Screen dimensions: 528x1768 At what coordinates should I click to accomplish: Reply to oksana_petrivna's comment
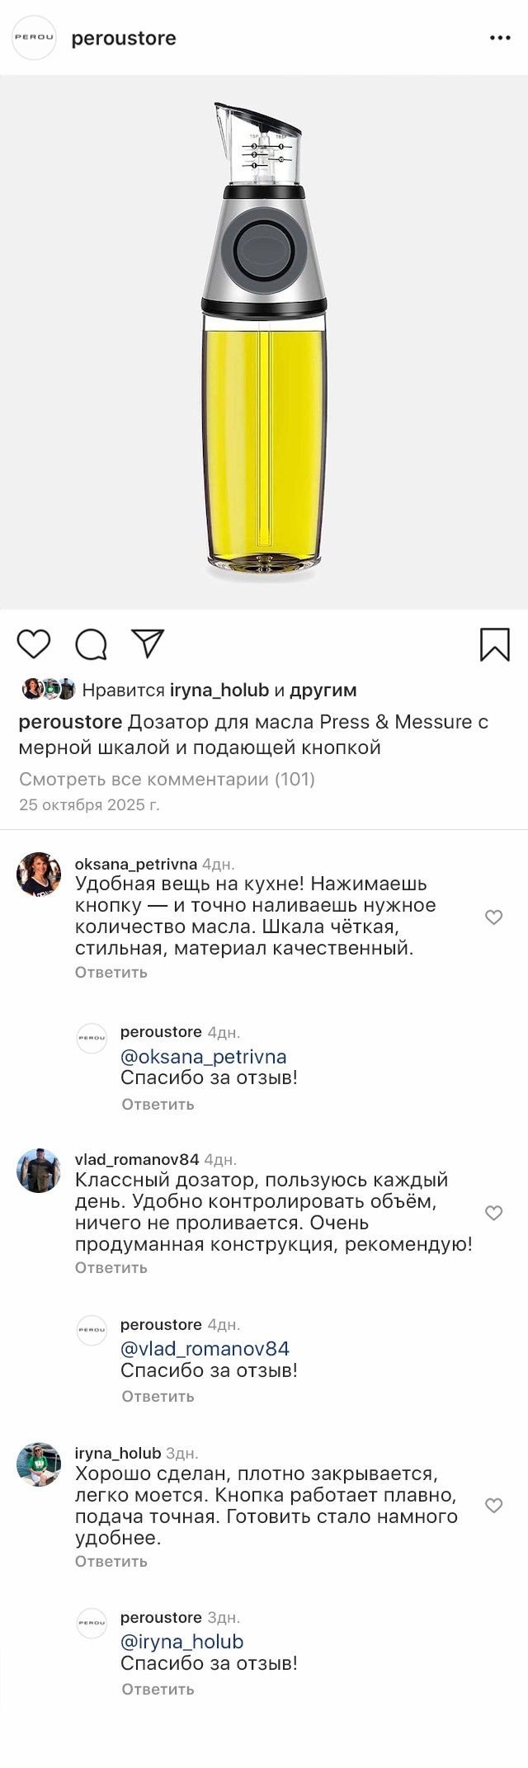coord(111,972)
